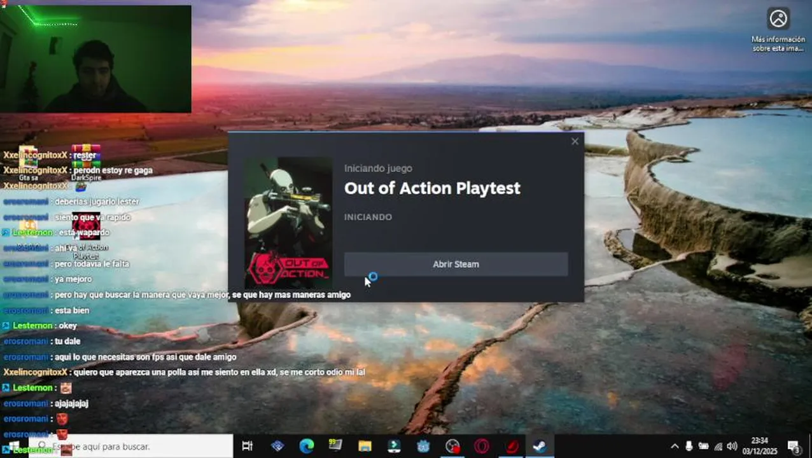Screen dimensions: 812x458
Task: Click the taskbar search box
Action: pyautogui.click(x=130, y=447)
